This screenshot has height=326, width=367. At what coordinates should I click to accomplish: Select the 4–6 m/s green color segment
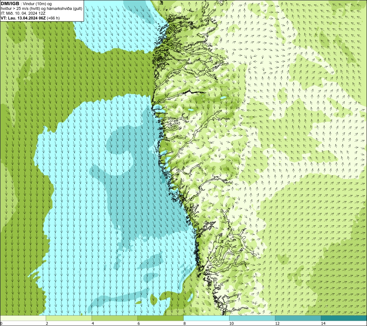click(x=115, y=318)
